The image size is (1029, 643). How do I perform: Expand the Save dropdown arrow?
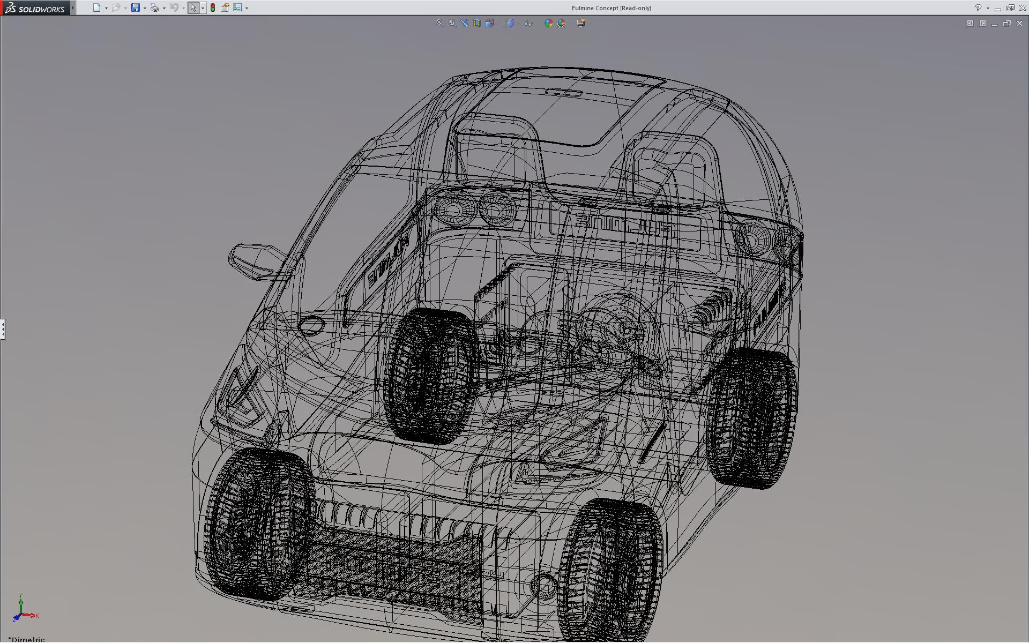(145, 8)
